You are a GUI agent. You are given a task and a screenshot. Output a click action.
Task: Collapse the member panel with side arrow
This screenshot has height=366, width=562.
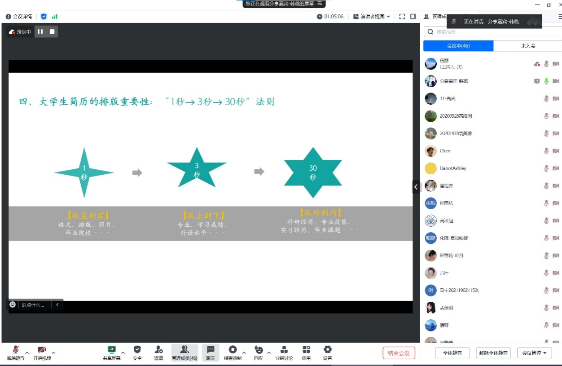pyautogui.click(x=416, y=187)
